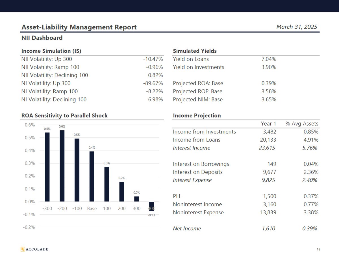
Task: Select the Simulated Yields header
Action: click(195, 51)
